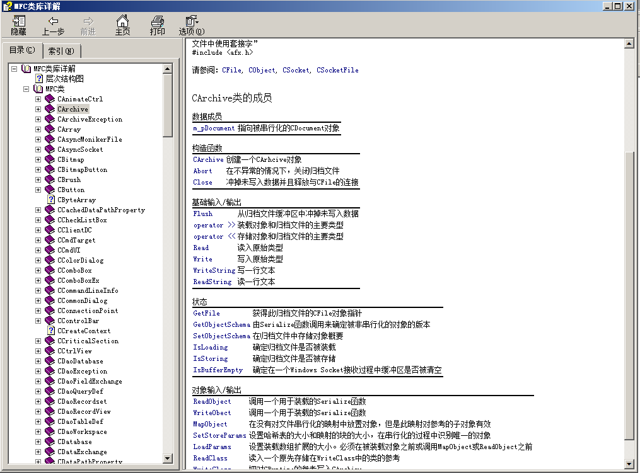Click the 前进 (Forward) toolbar icon
The image size is (640, 473).
point(88,25)
